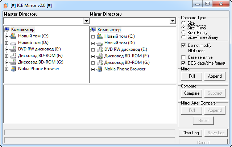232x147 pixels.
Task: Click DVD RW drive E: icon in Mirror tree
Action: (x=100, y=49)
